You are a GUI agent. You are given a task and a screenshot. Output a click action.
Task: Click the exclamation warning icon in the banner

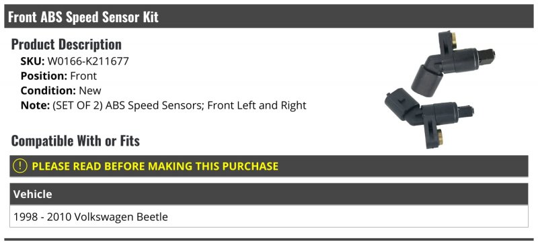20,166
